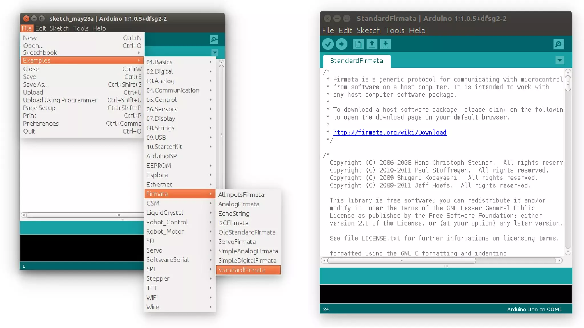The width and height of the screenshot is (584, 328).
Task: Open the OldStandardFirmata example
Action: [x=248, y=232]
